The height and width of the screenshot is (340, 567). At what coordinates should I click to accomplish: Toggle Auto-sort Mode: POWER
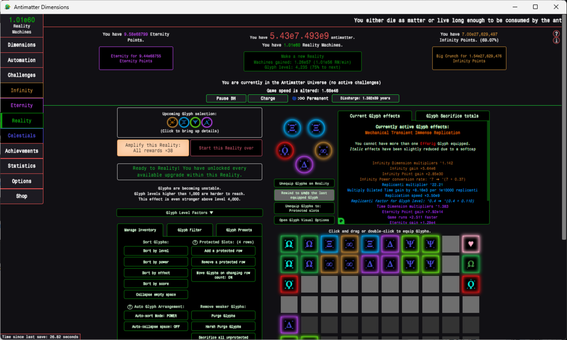[x=156, y=316]
